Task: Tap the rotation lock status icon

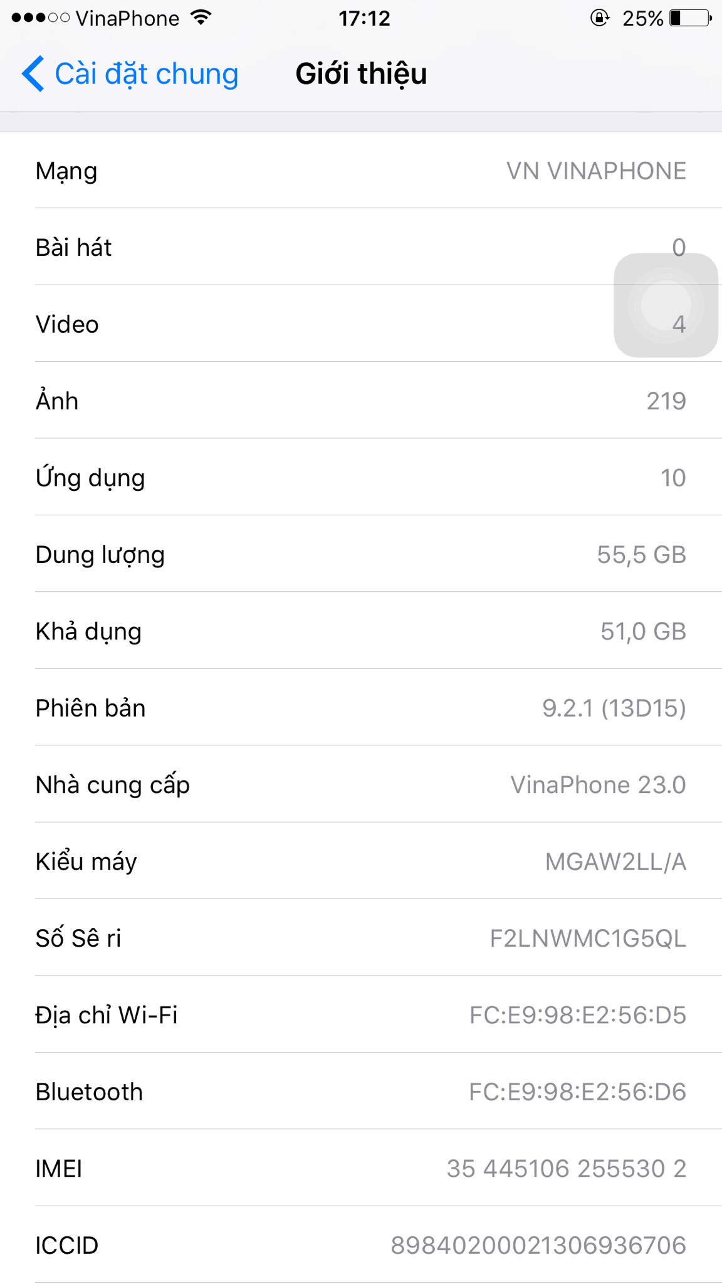Action: (599, 18)
